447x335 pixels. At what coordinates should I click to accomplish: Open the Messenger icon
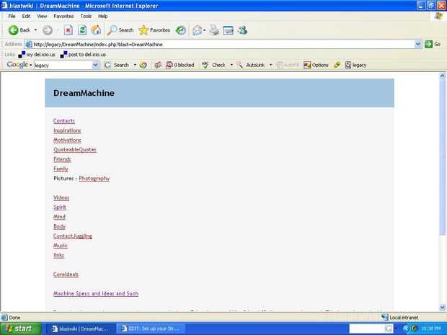click(242, 30)
